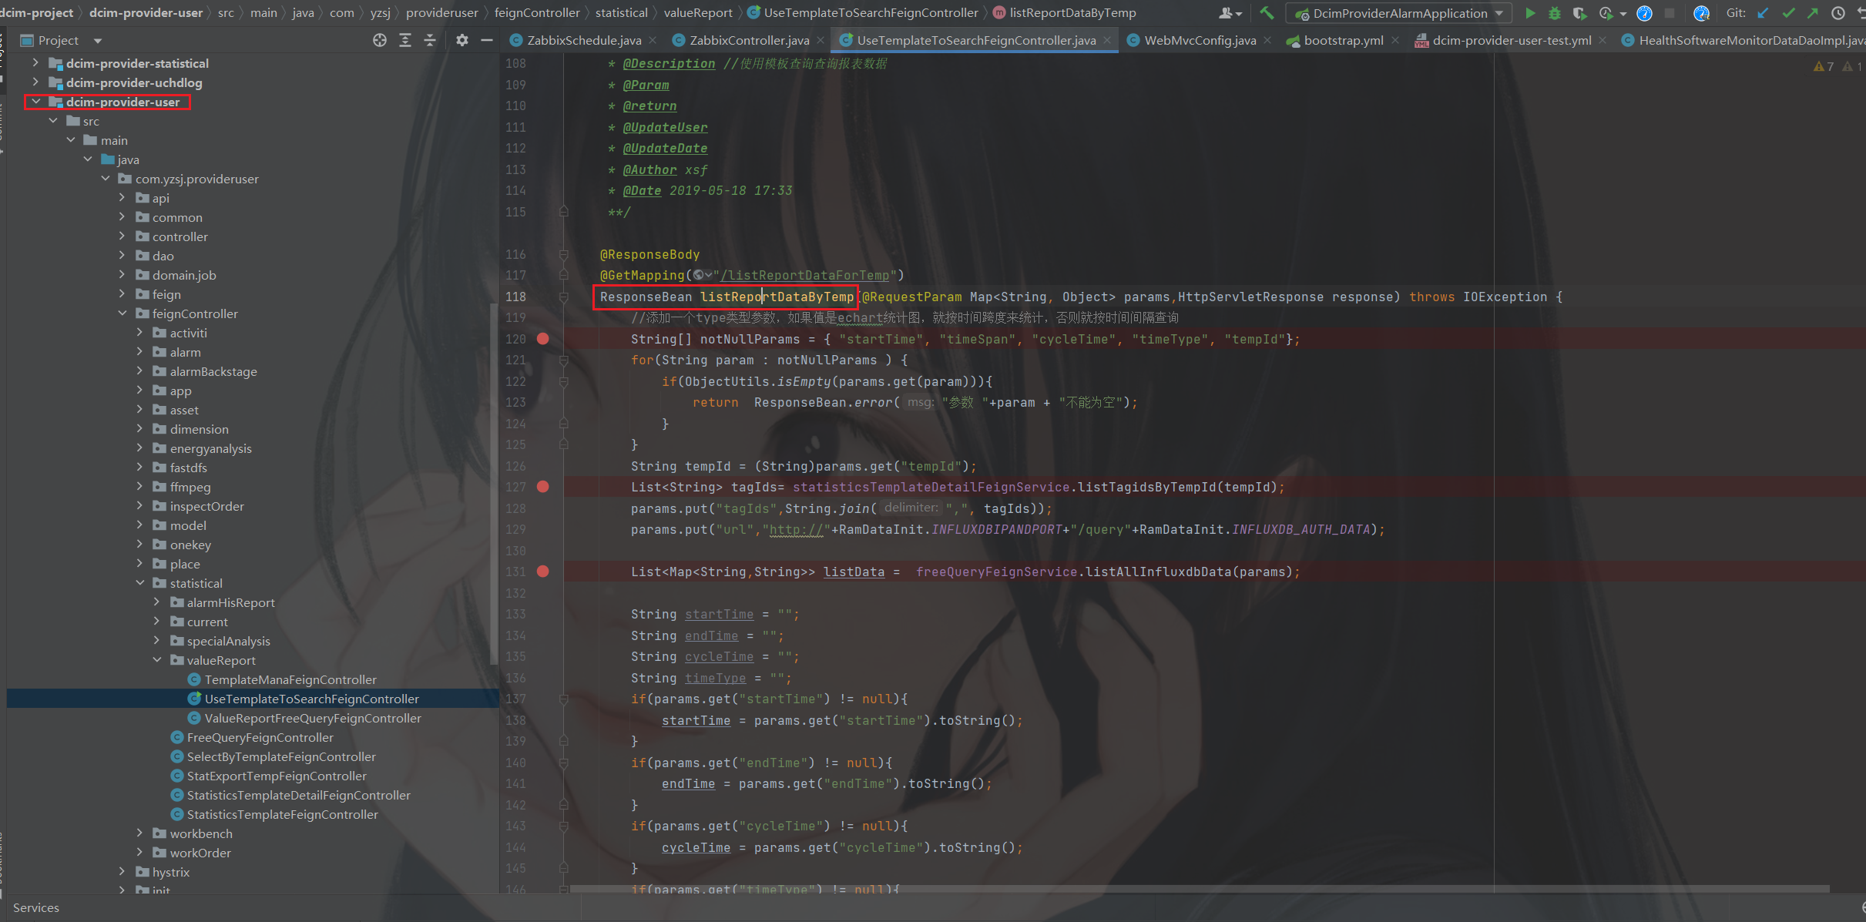The width and height of the screenshot is (1866, 922).
Task: Open the Services tool window
Action: [35, 907]
